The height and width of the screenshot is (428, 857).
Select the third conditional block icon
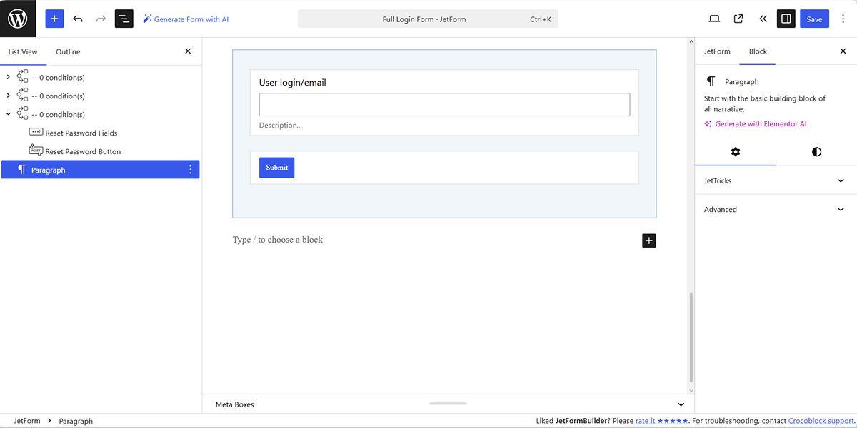(22, 114)
